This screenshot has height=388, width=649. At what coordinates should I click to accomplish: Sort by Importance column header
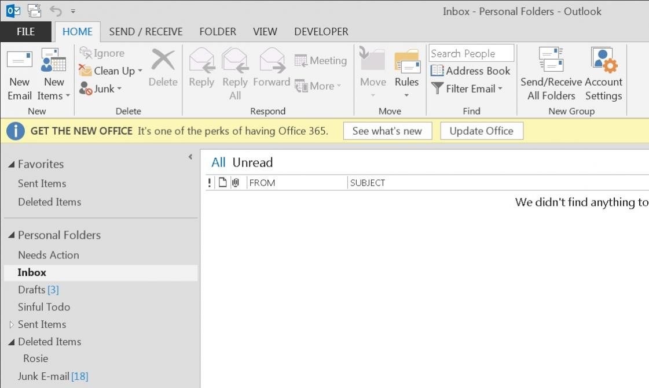pos(210,183)
